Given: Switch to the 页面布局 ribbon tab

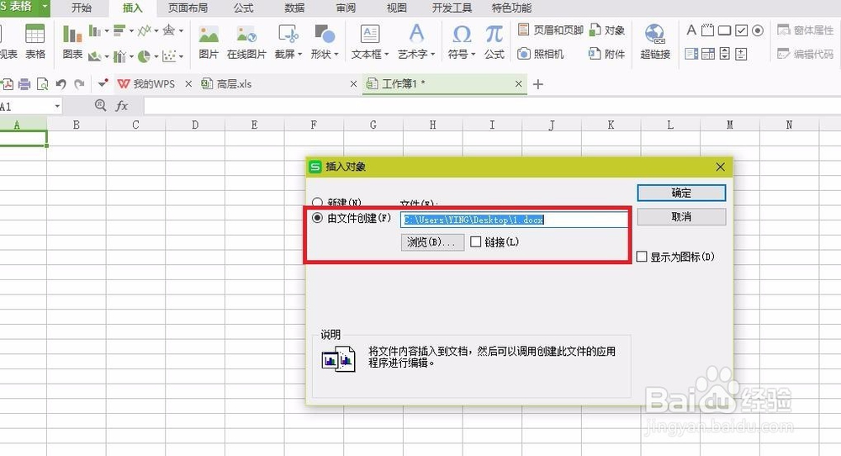Looking at the screenshot, I should click(x=188, y=8).
